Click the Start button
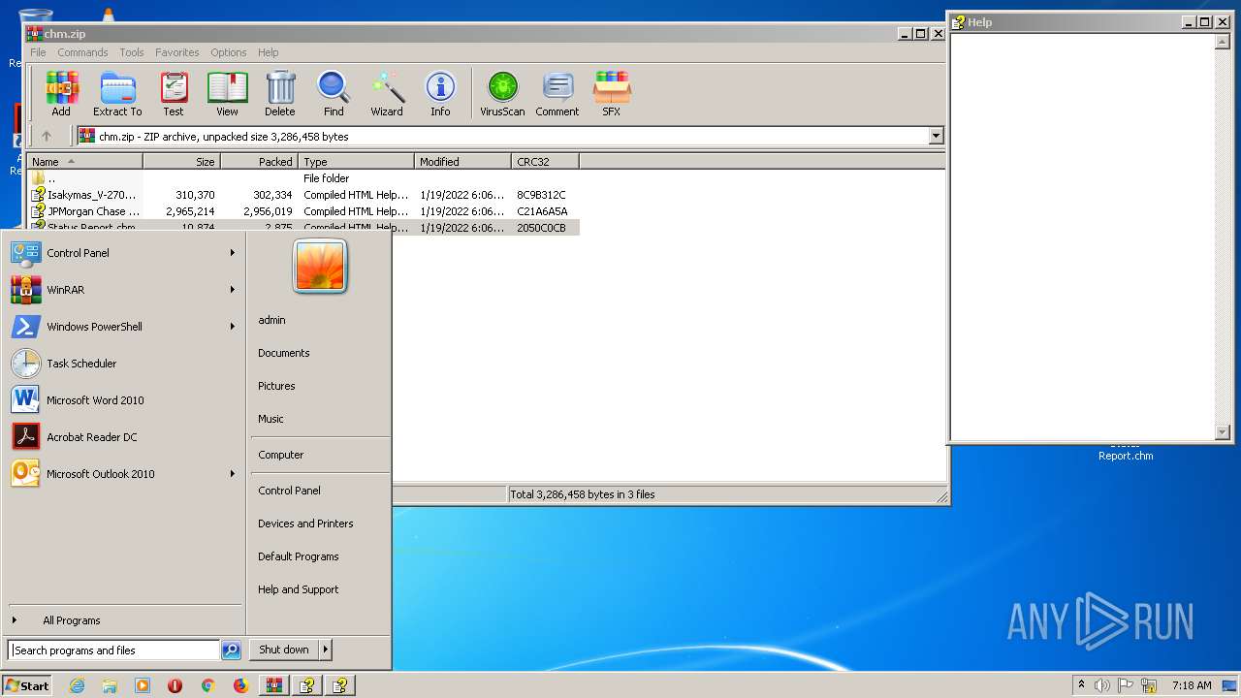The height and width of the screenshot is (698, 1241). pyautogui.click(x=27, y=685)
